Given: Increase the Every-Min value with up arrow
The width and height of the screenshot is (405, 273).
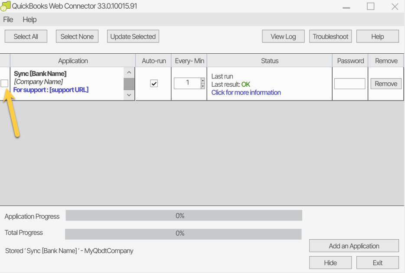Looking at the screenshot, I should (203, 81).
